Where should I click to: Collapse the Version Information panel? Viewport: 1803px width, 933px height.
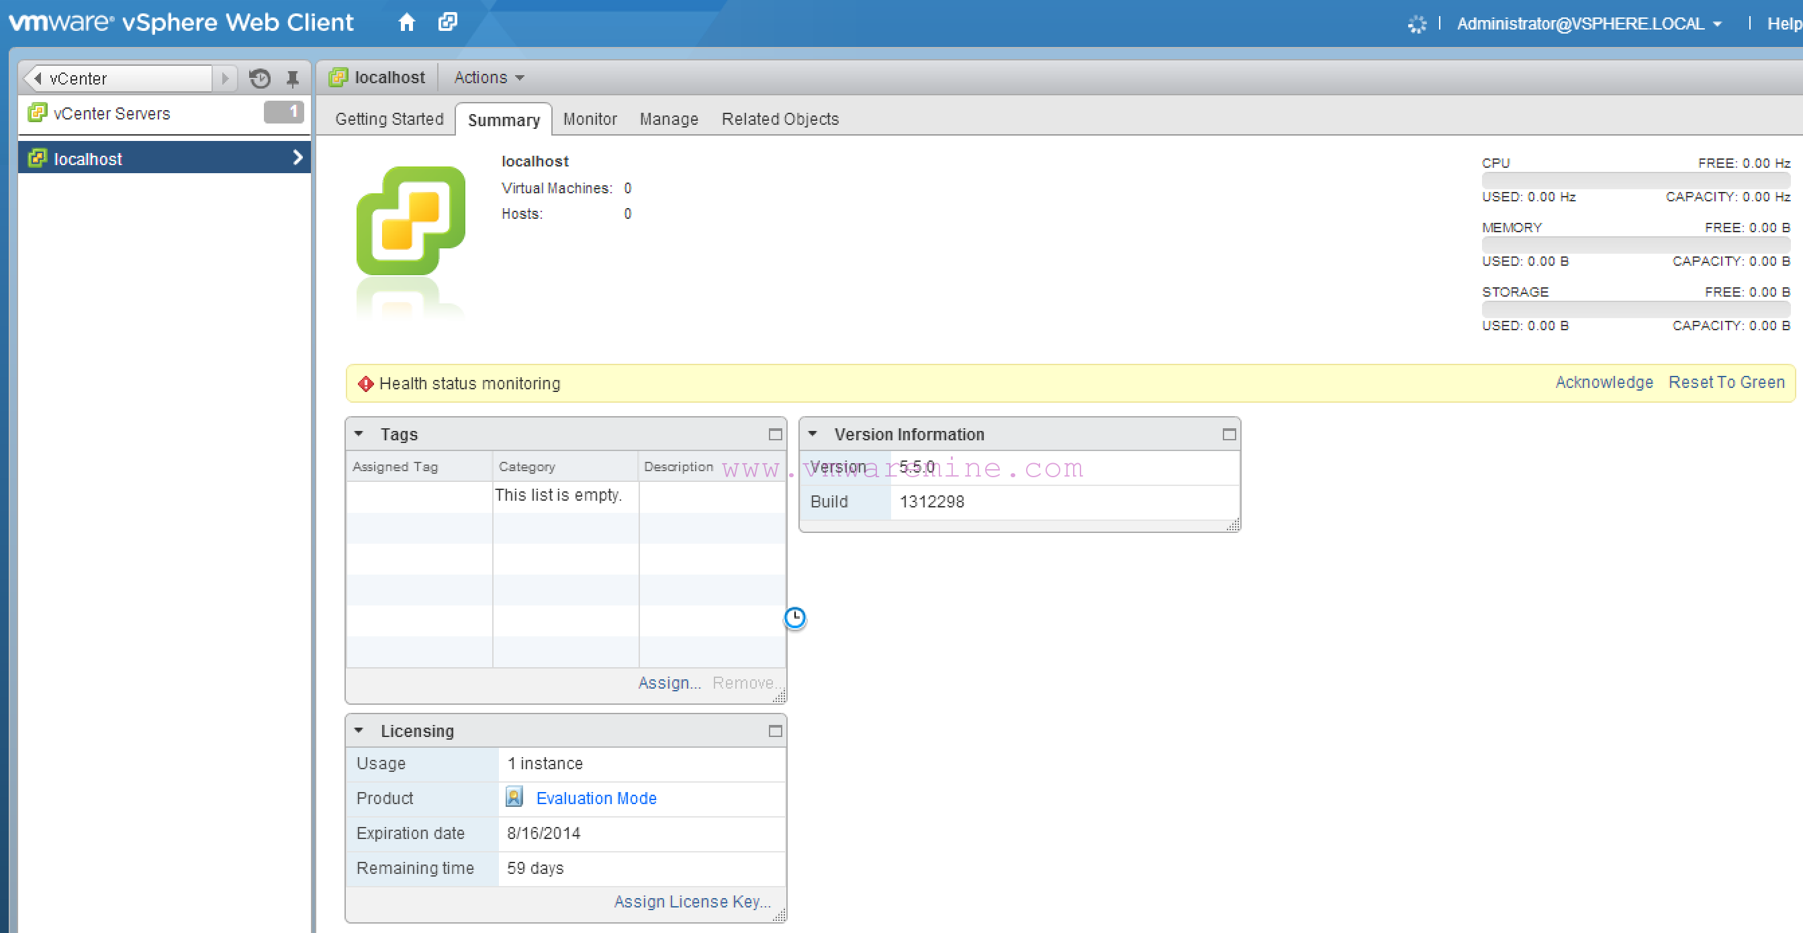pyautogui.click(x=813, y=434)
